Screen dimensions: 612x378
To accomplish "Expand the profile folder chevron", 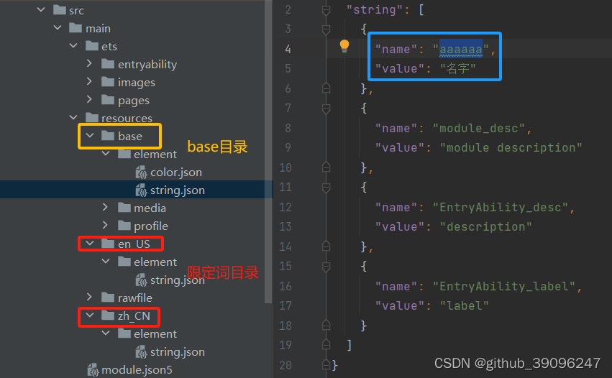I will pos(105,225).
